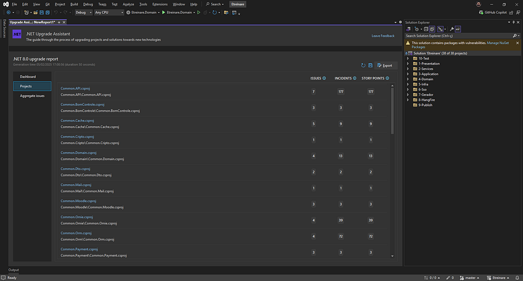Select the 9-Publish solution folder
The width and height of the screenshot is (523, 281).
click(x=425, y=105)
